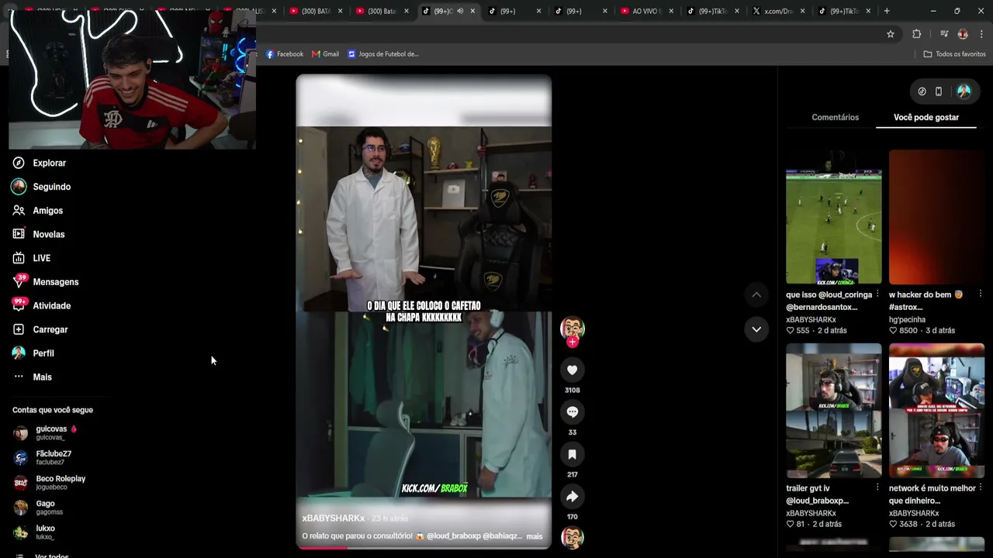The width and height of the screenshot is (993, 558).
Task: Open the Beco Roleplay followed account
Action: click(x=49, y=482)
